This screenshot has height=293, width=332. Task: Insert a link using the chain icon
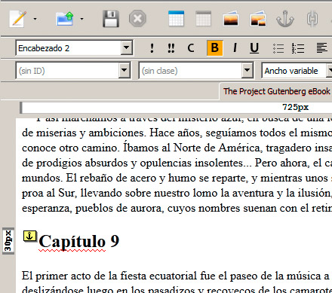point(312,19)
